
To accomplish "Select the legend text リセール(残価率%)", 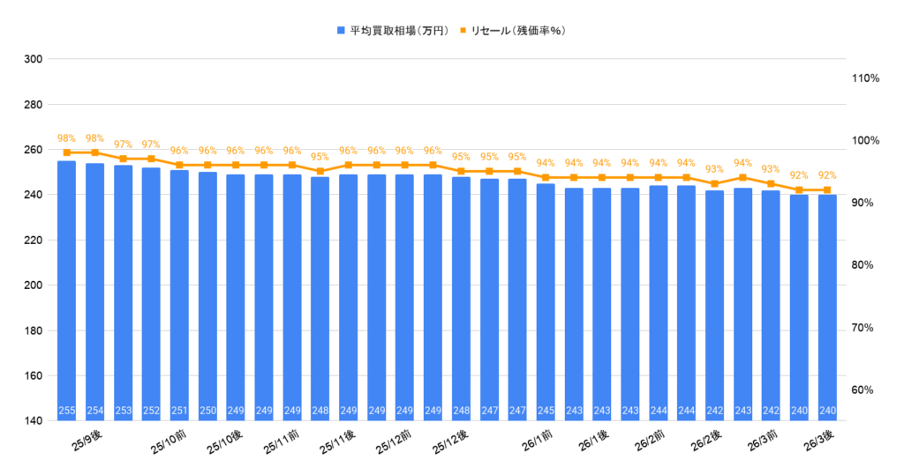I will [x=517, y=31].
